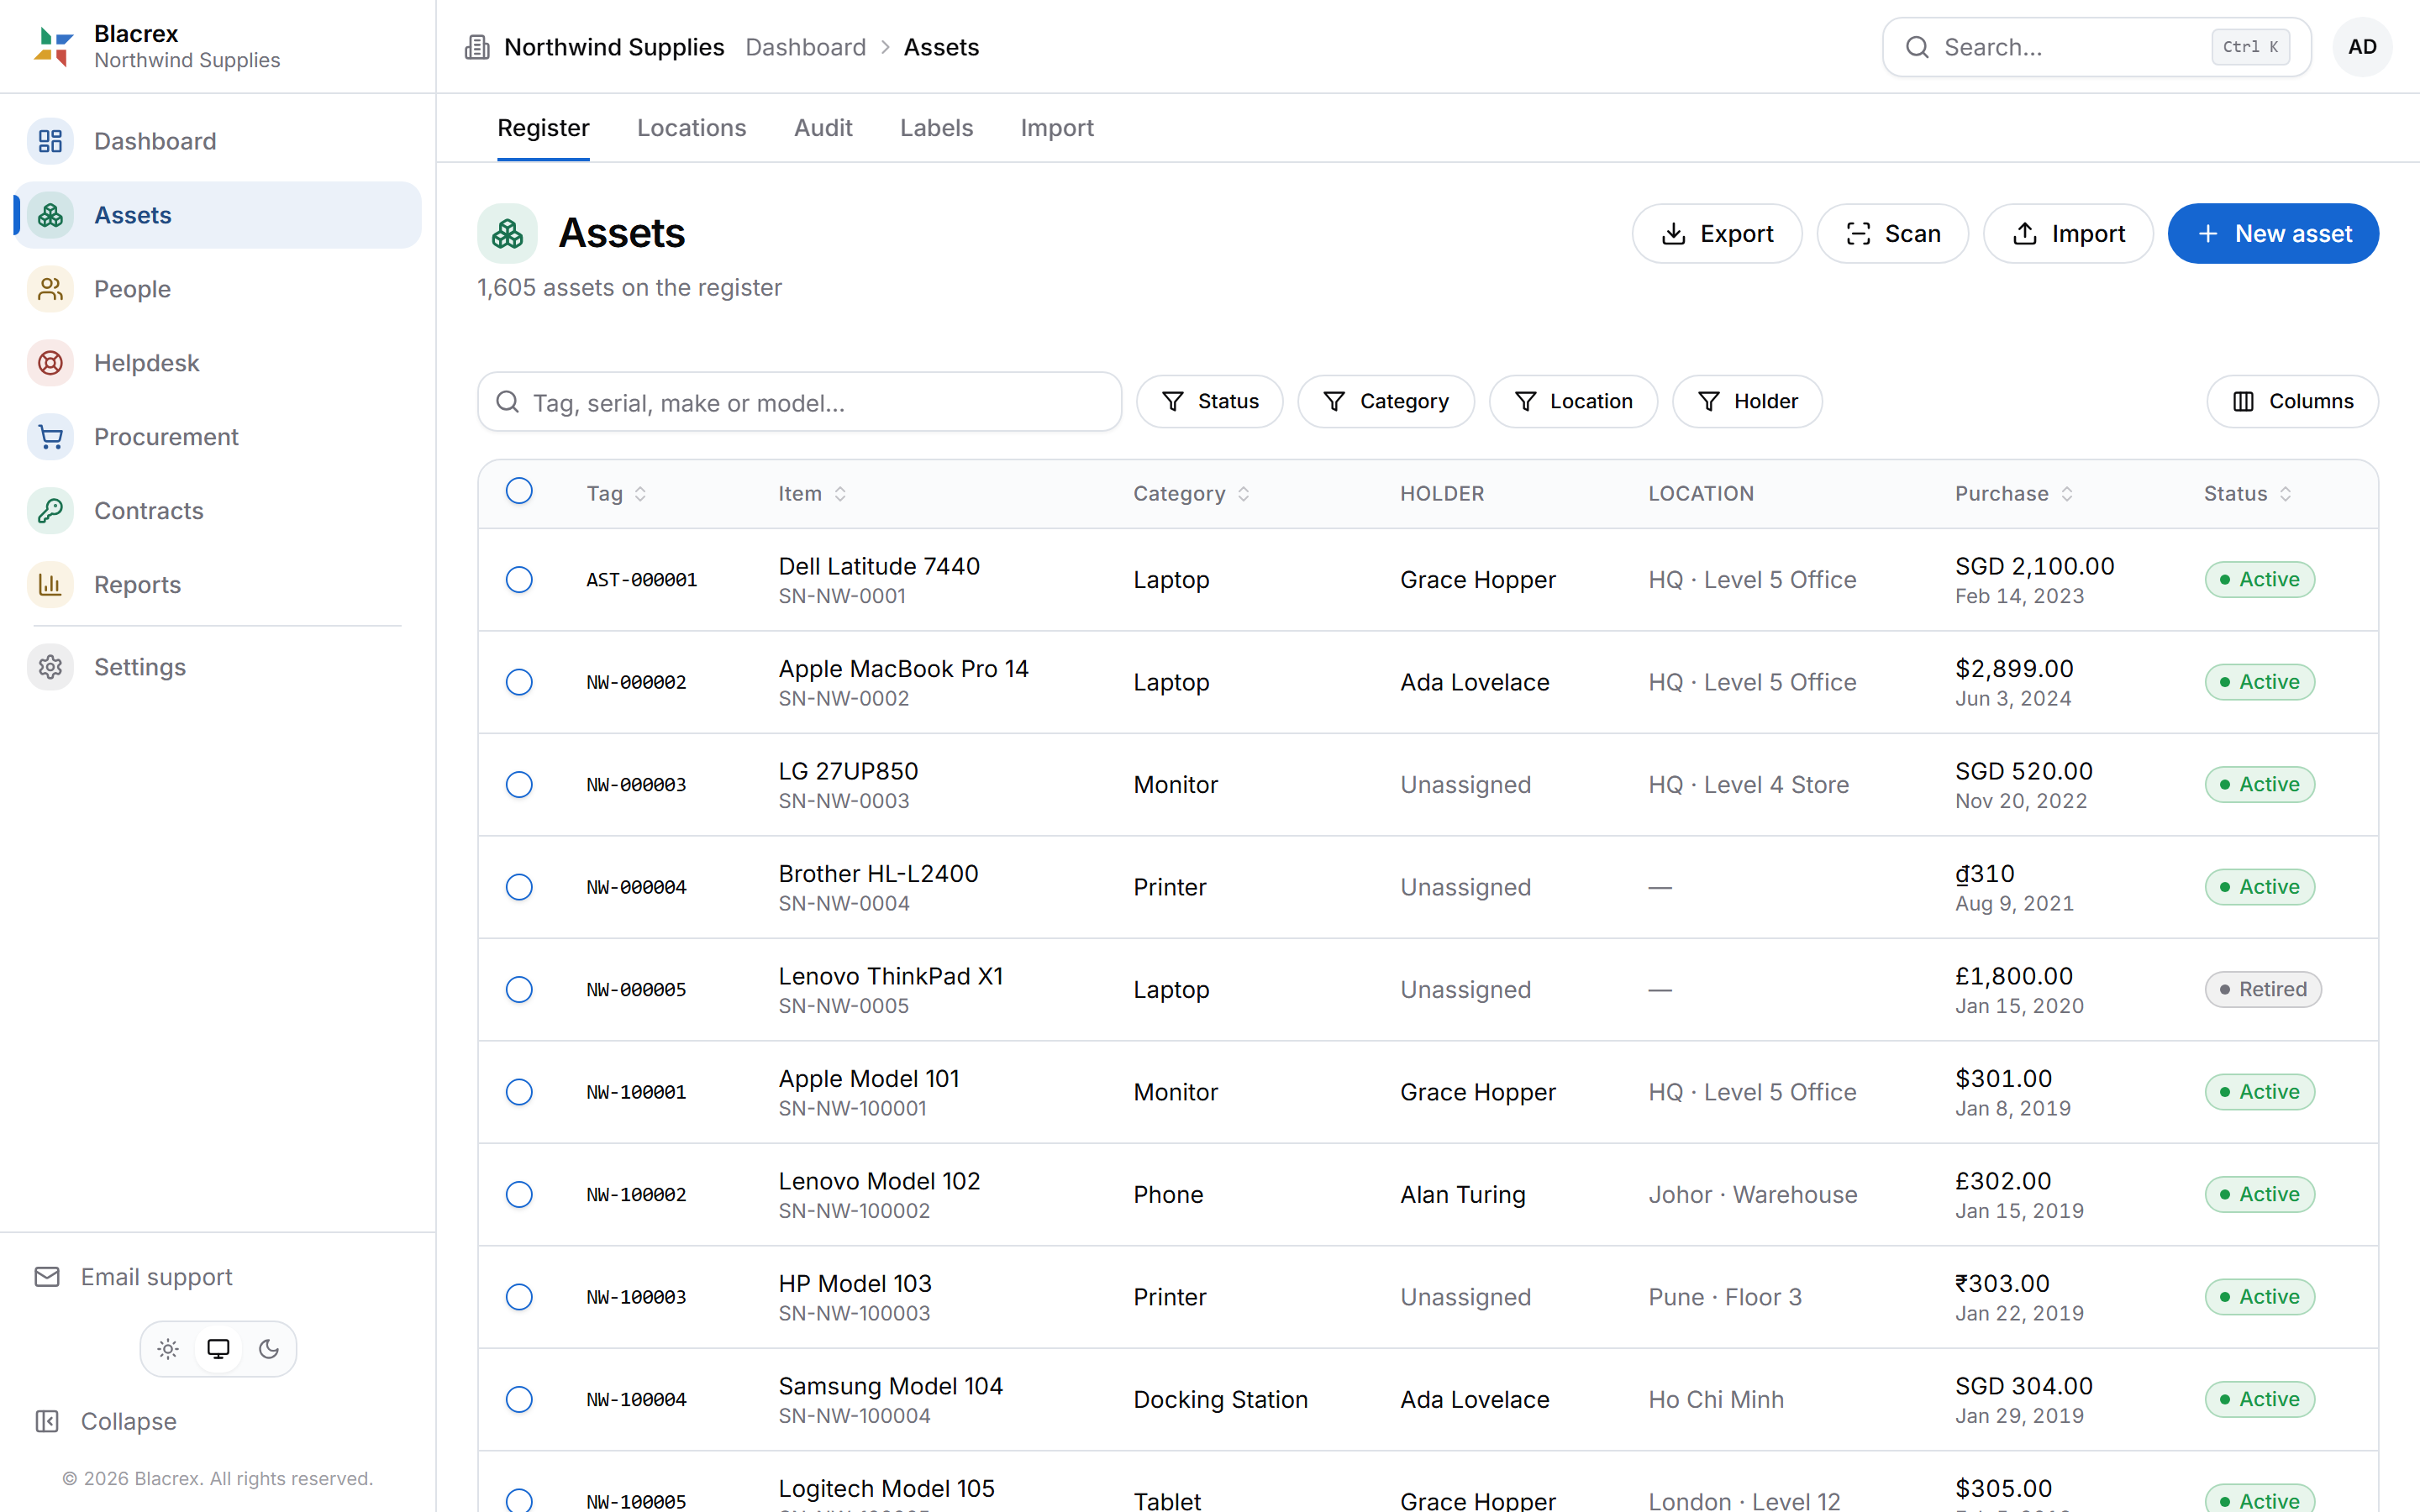Toggle the select-all checkbox in table header
This screenshot has width=2420, height=1512.
[x=519, y=491]
